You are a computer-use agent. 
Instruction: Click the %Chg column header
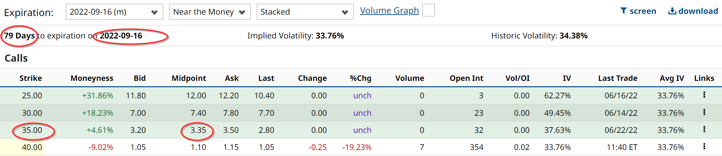(360, 78)
